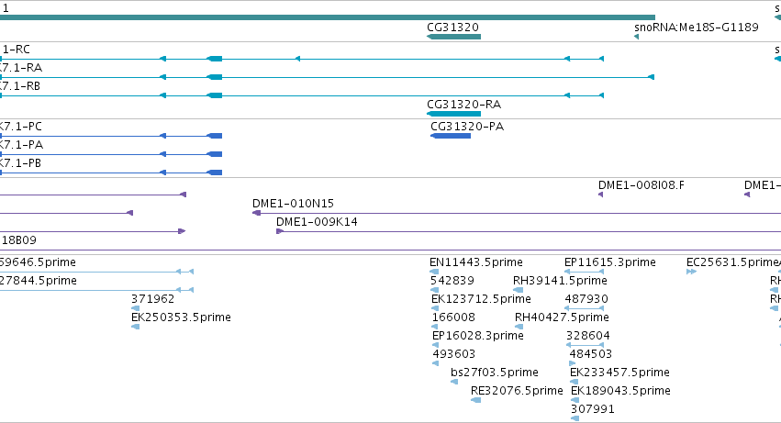Select the EK189043.5prime EST marker
This screenshot has width=781, height=423.
coord(575,400)
